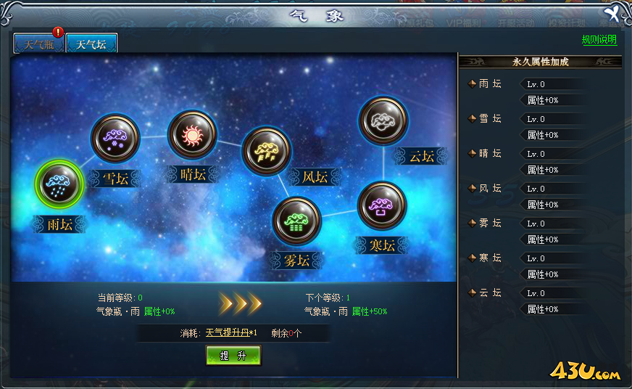Select the 云坛 cloud altar icon
The width and height of the screenshot is (632, 389).
click(x=383, y=120)
